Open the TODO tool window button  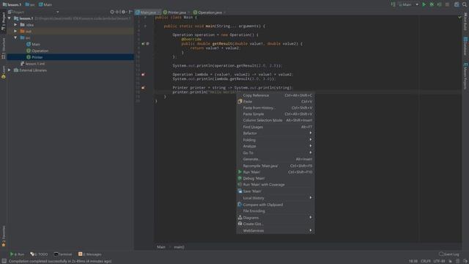point(39,254)
